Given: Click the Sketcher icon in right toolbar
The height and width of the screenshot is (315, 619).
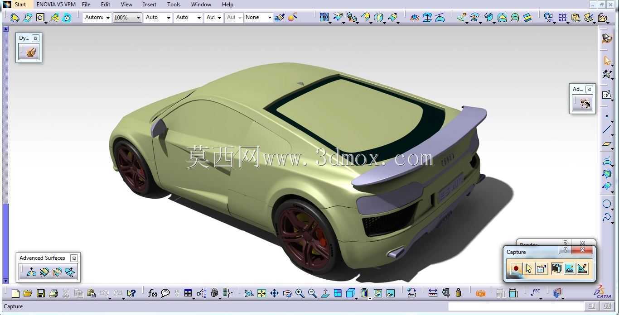Looking at the screenshot, I should 607,95.
